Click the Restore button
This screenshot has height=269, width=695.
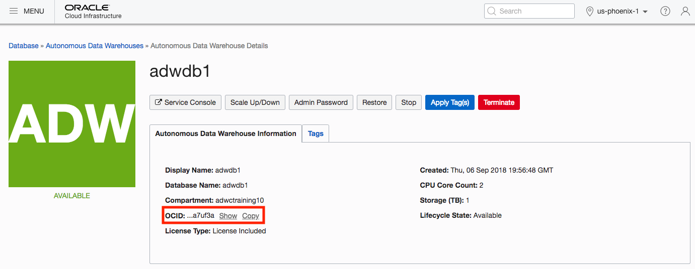(374, 102)
